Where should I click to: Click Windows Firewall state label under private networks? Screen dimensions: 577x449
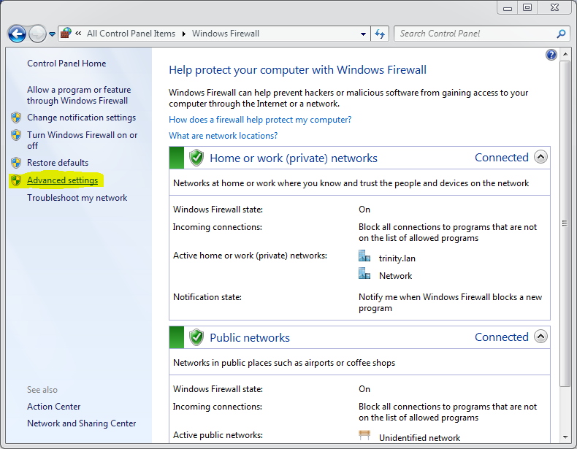pos(218,210)
